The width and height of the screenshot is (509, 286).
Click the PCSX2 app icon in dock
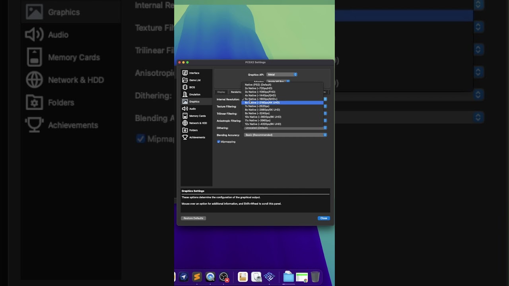270,277
